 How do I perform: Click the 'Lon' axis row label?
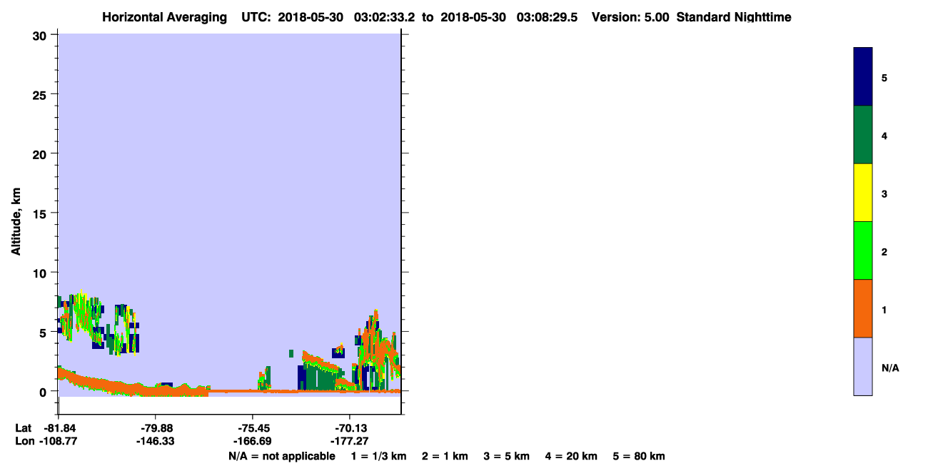click(24, 441)
